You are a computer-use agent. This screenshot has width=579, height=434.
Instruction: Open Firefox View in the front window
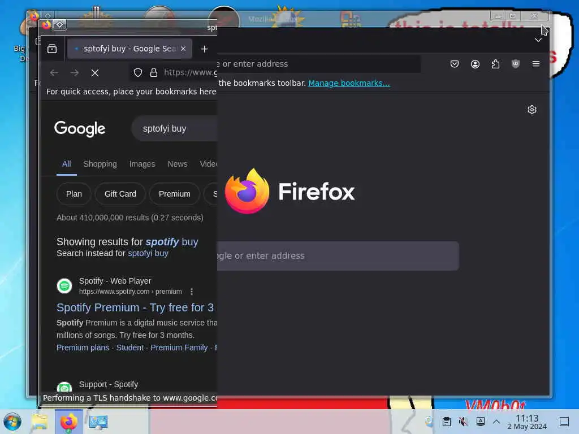tap(52, 49)
